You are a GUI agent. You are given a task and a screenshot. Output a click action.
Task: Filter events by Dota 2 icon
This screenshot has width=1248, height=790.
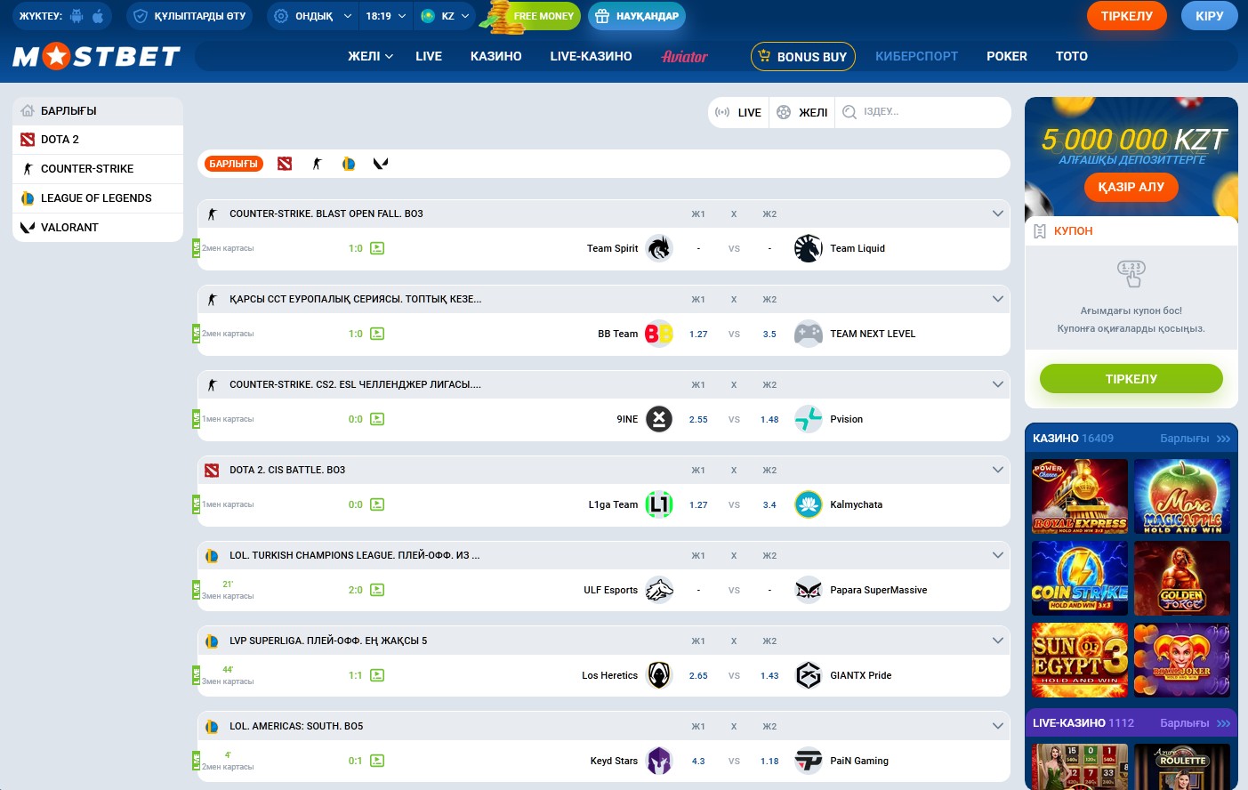[x=285, y=164]
